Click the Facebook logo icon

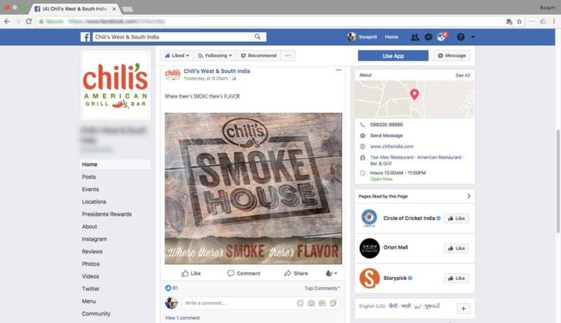(x=85, y=36)
